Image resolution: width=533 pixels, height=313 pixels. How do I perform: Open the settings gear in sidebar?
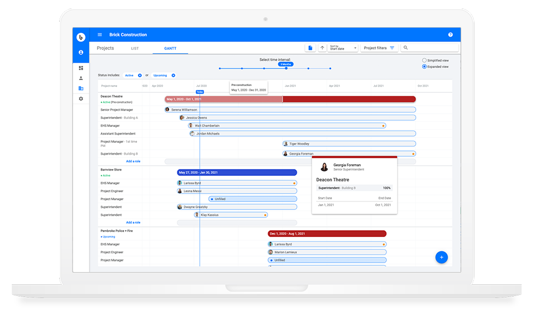coord(81,99)
